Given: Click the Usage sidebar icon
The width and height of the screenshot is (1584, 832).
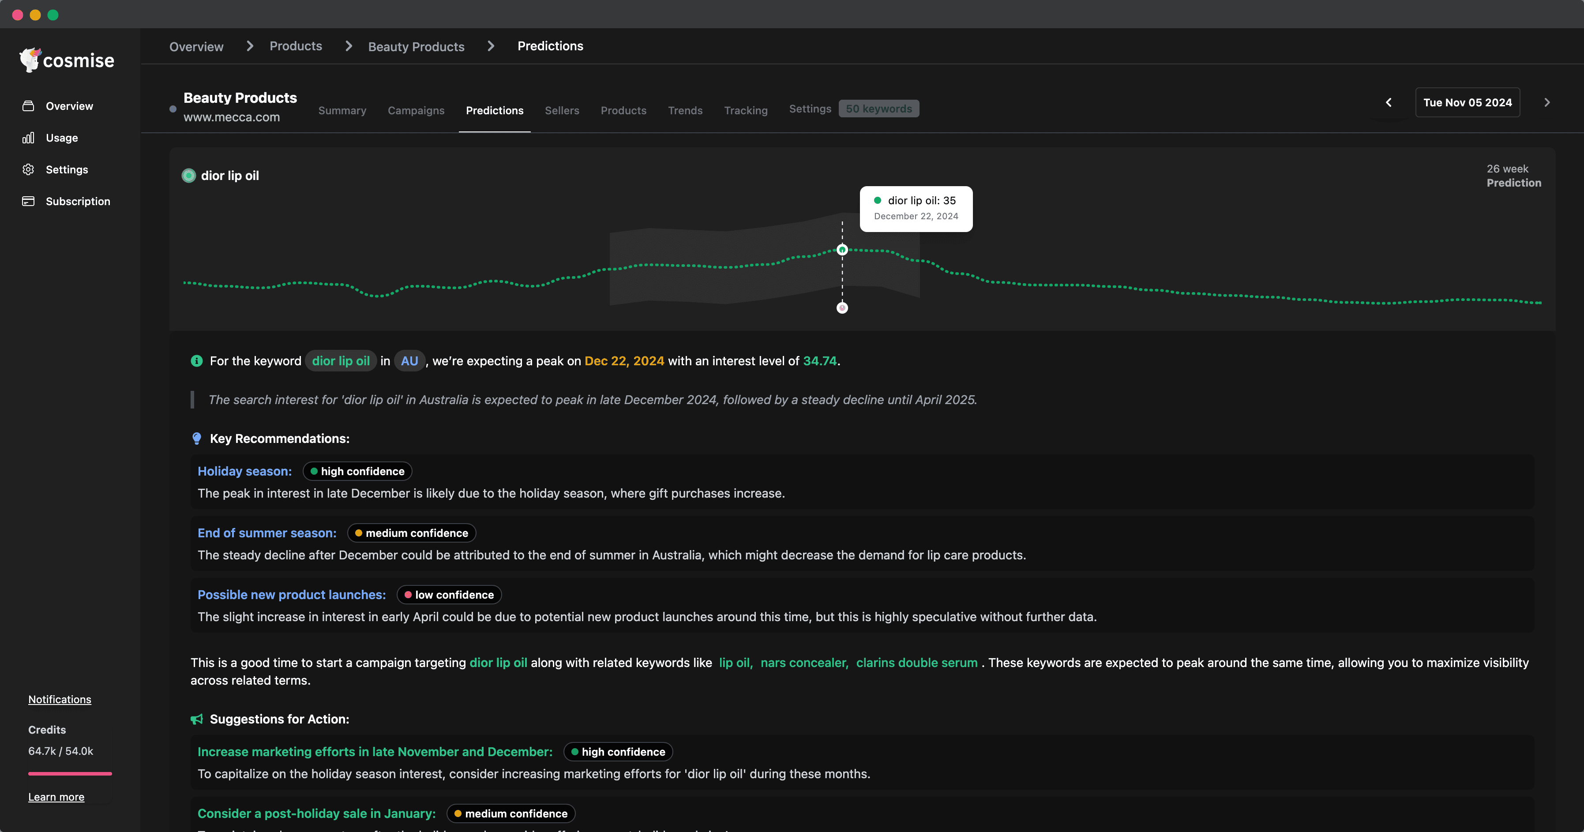Looking at the screenshot, I should tap(28, 137).
